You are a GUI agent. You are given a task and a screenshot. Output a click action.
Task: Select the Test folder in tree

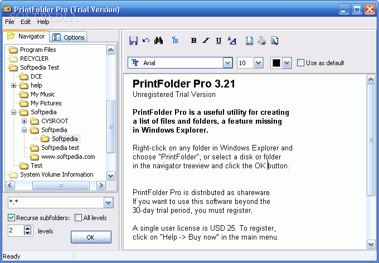coord(37,166)
